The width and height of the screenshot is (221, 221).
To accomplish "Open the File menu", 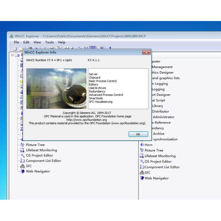I will (16, 42).
